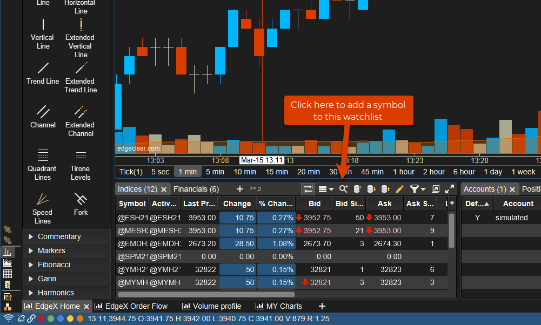The width and height of the screenshot is (541, 325).
Task: Open the area chart sidebar icon
Action: tap(7, 263)
